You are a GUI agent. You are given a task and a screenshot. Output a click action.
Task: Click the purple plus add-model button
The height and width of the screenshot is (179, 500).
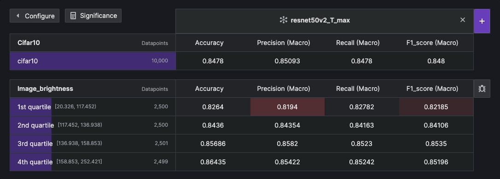[x=482, y=21]
